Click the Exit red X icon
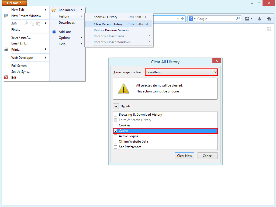This screenshot has height=207, width=276. pyautogui.click(x=6, y=77)
